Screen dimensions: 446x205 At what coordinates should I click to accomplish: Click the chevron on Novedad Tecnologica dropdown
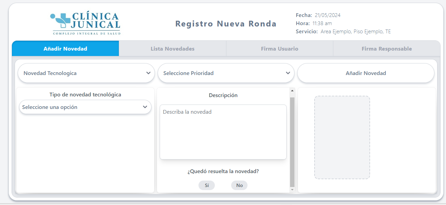pos(148,73)
